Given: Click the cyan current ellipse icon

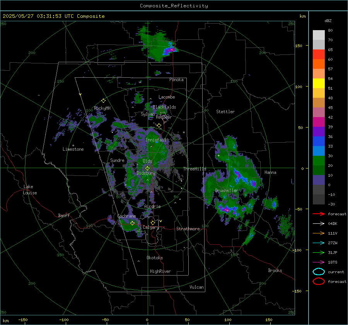Looking at the screenshot, I should 319,272.
